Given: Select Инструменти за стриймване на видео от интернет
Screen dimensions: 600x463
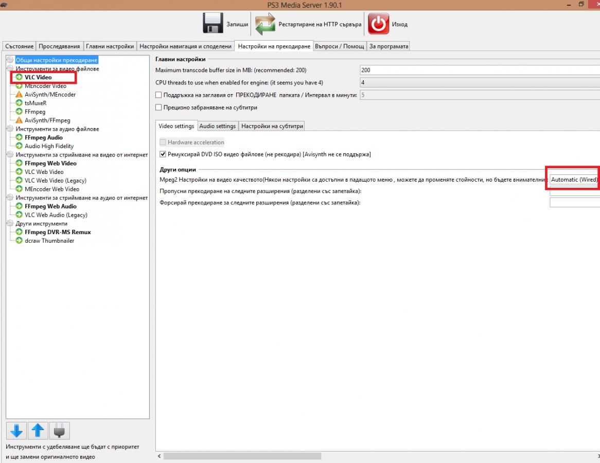Looking at the screenshot, I should (x=81, y=154).
